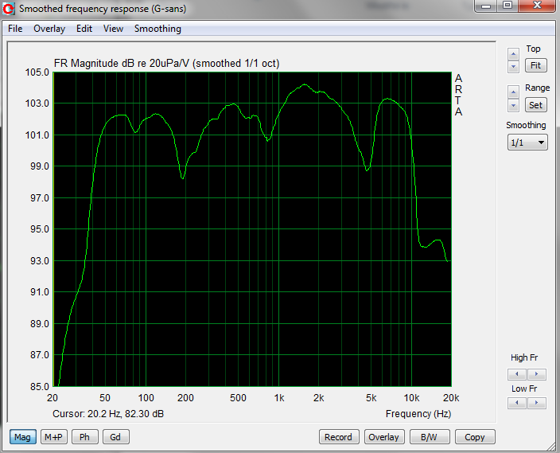Viewport: 560px width, 453px height.
Task: Select the Ph phase view button
Action: (84, 437)
